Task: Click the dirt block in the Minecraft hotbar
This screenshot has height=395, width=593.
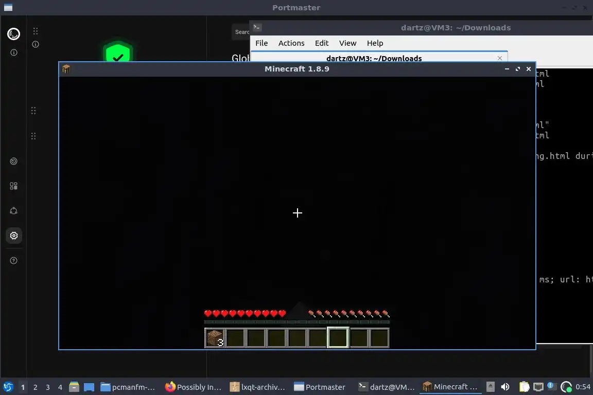Action: point(215,337)
